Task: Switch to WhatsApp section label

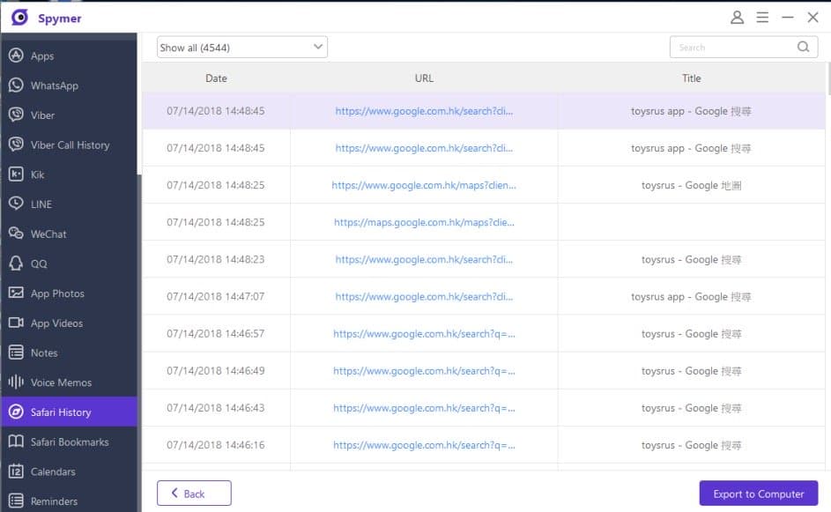Action: (54, 85)
